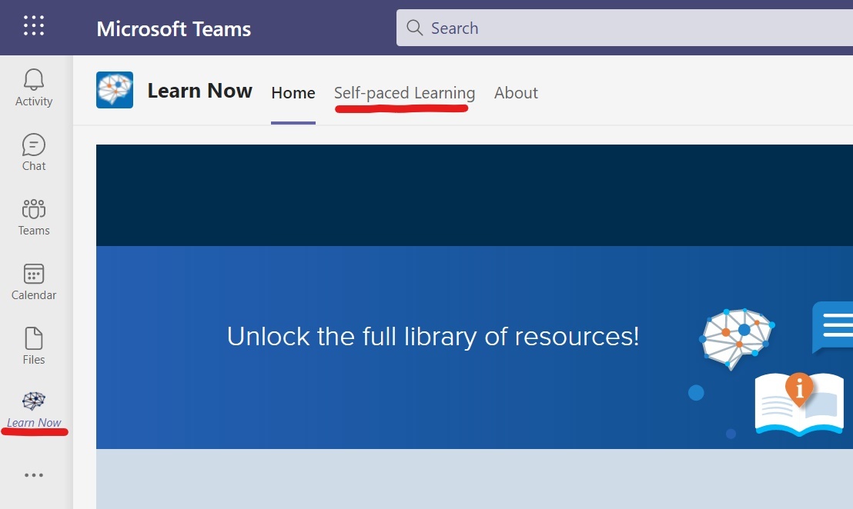
Task: Click the blue chat bubble graphic
Action: pos(833,325)
